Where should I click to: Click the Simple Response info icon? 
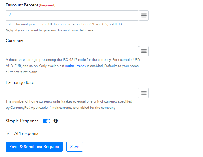(x=56, y=121)
